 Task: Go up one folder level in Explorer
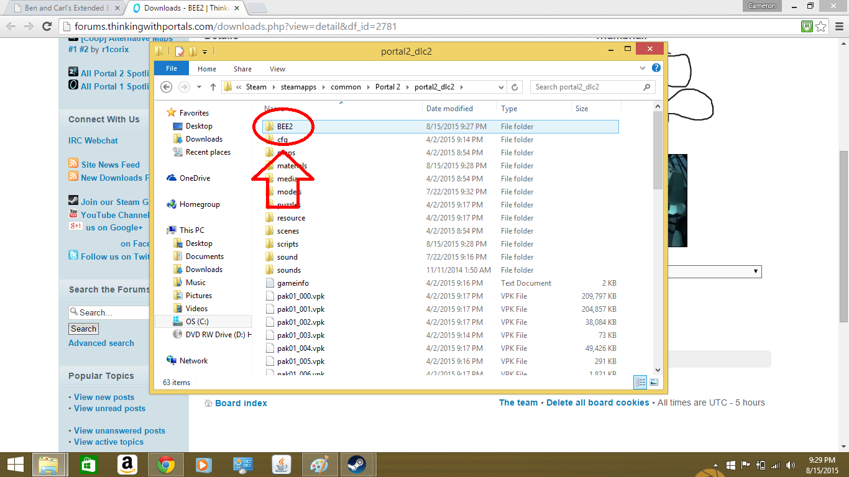(x=213, y=87)
